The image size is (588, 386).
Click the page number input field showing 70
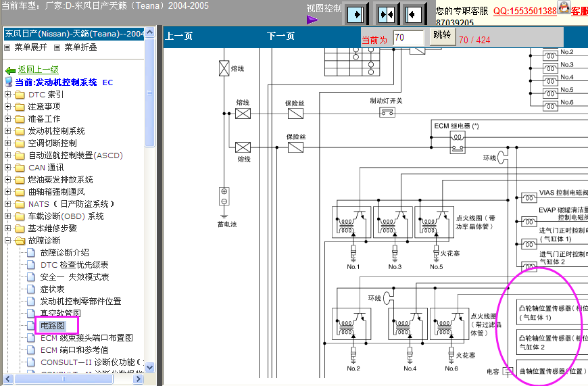(x=409, y=37)
